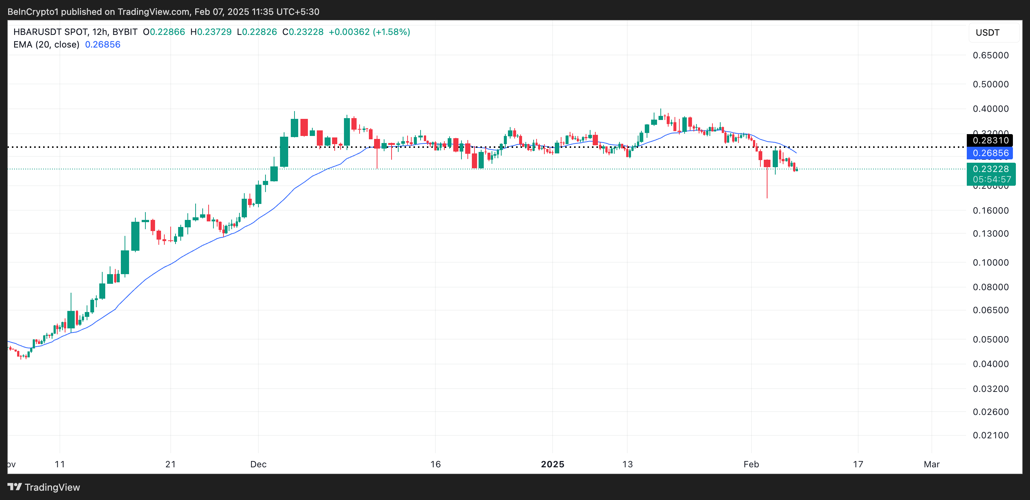Click the 2025 year marker on time axis
This screenshot has height=500, width=1030.
coord(553,464)
